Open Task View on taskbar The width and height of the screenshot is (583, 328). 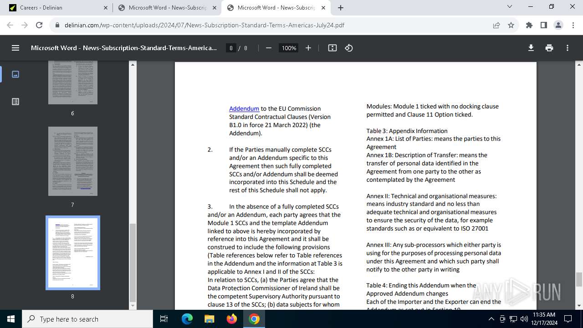click(x=164, y=319)
